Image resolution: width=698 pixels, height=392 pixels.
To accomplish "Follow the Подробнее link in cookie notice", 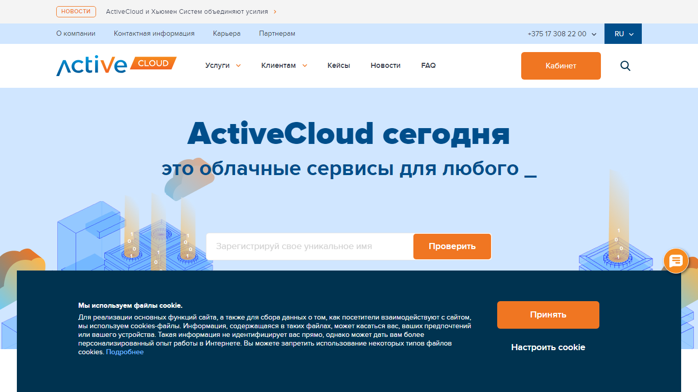I will click(x=125, y=352).
